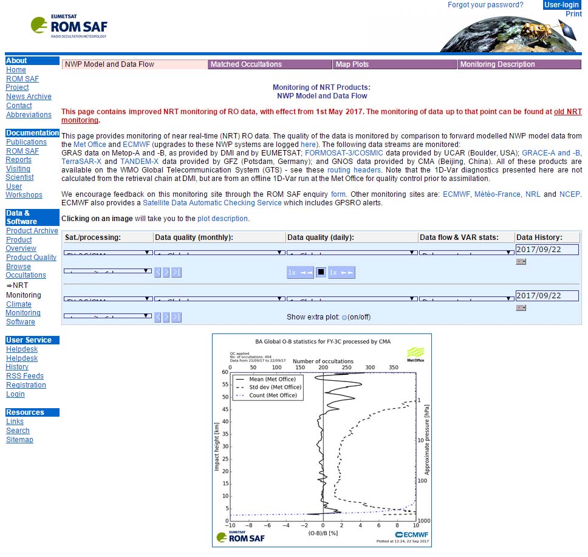The image size is (588, 557).
Task: Open the calendar picker under the lower date field
Action: (x=521, y=307)
